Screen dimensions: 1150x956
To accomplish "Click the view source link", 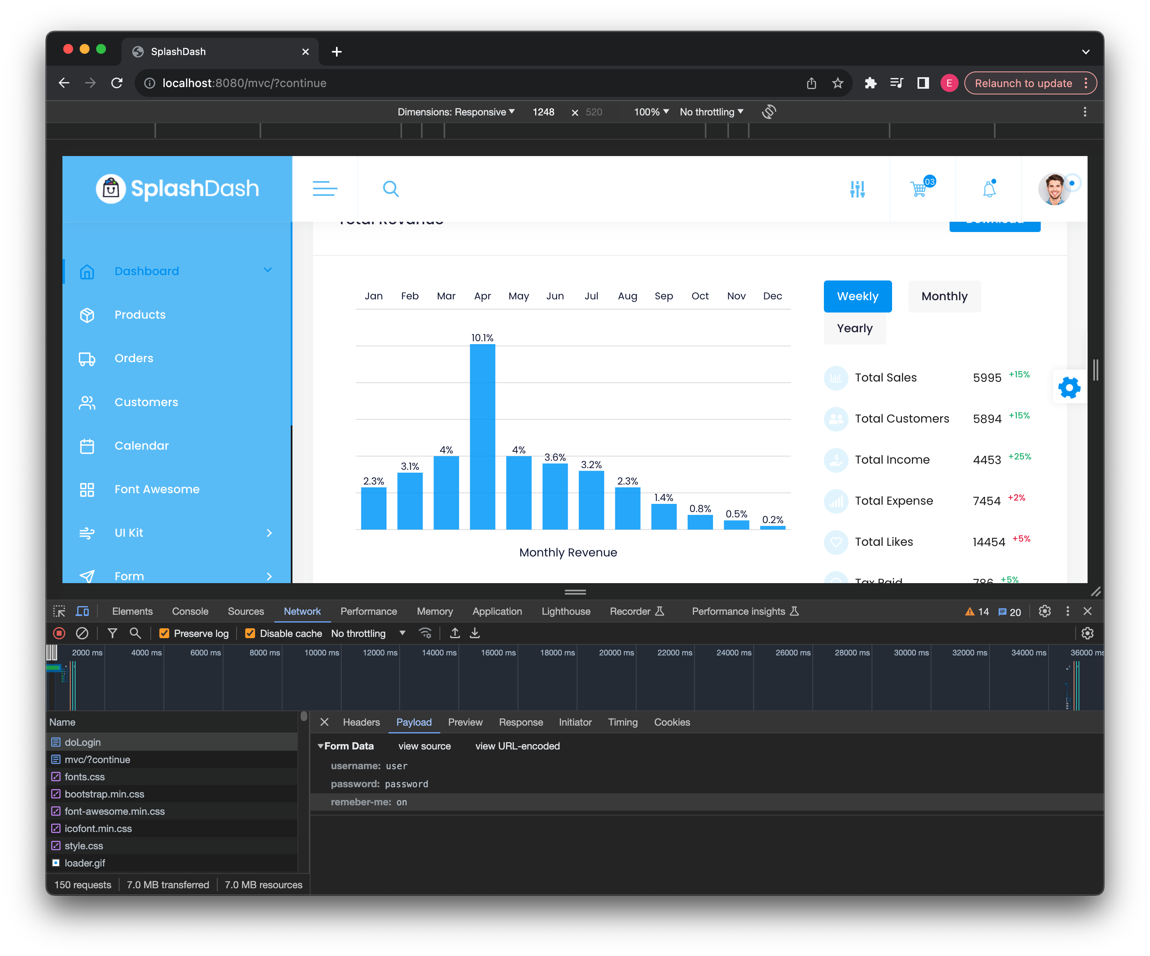I will click(424, 746).
